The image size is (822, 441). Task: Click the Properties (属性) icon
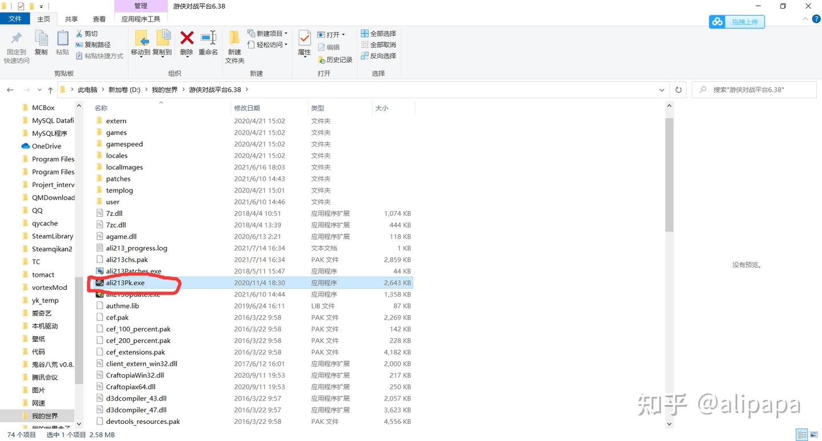pos(305,38)
